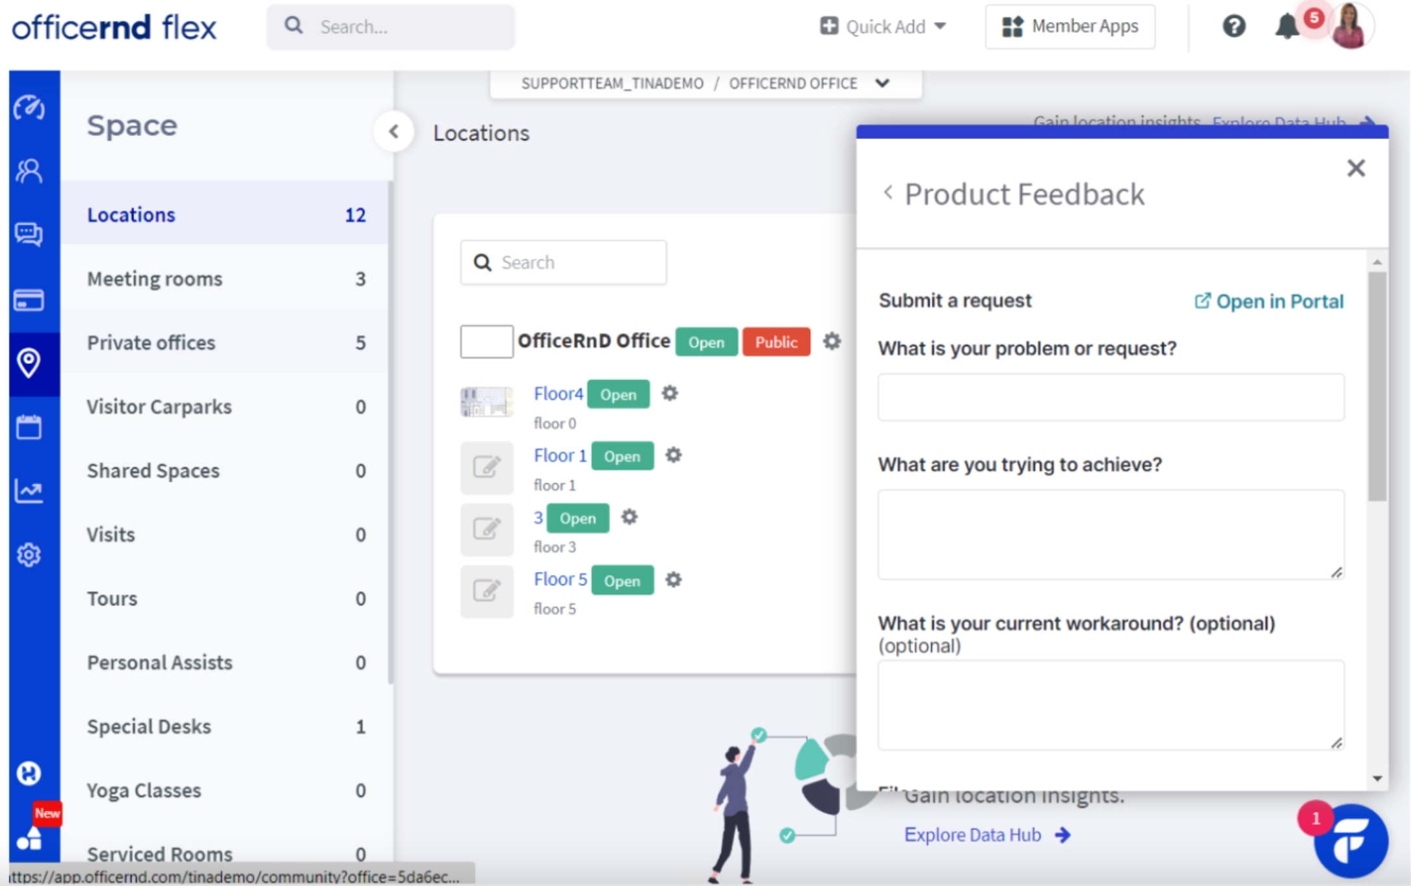The height and width of the screenshot is (886, 1411).
Task: Open the reports chart icon in sidebar
Action: (x=29, y=491)
